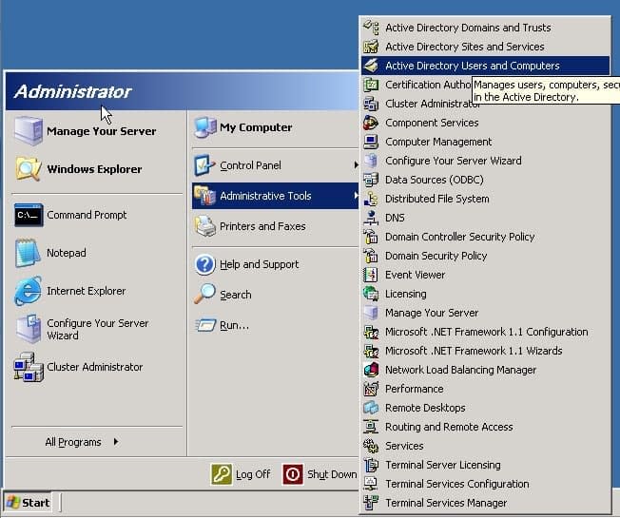620x518 pixels.
Task: Click the All Programs label
Action: pos(73,442)
